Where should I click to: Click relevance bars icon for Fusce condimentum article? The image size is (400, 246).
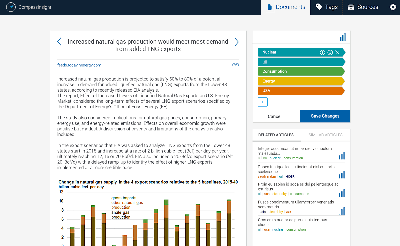click(342, 211)
